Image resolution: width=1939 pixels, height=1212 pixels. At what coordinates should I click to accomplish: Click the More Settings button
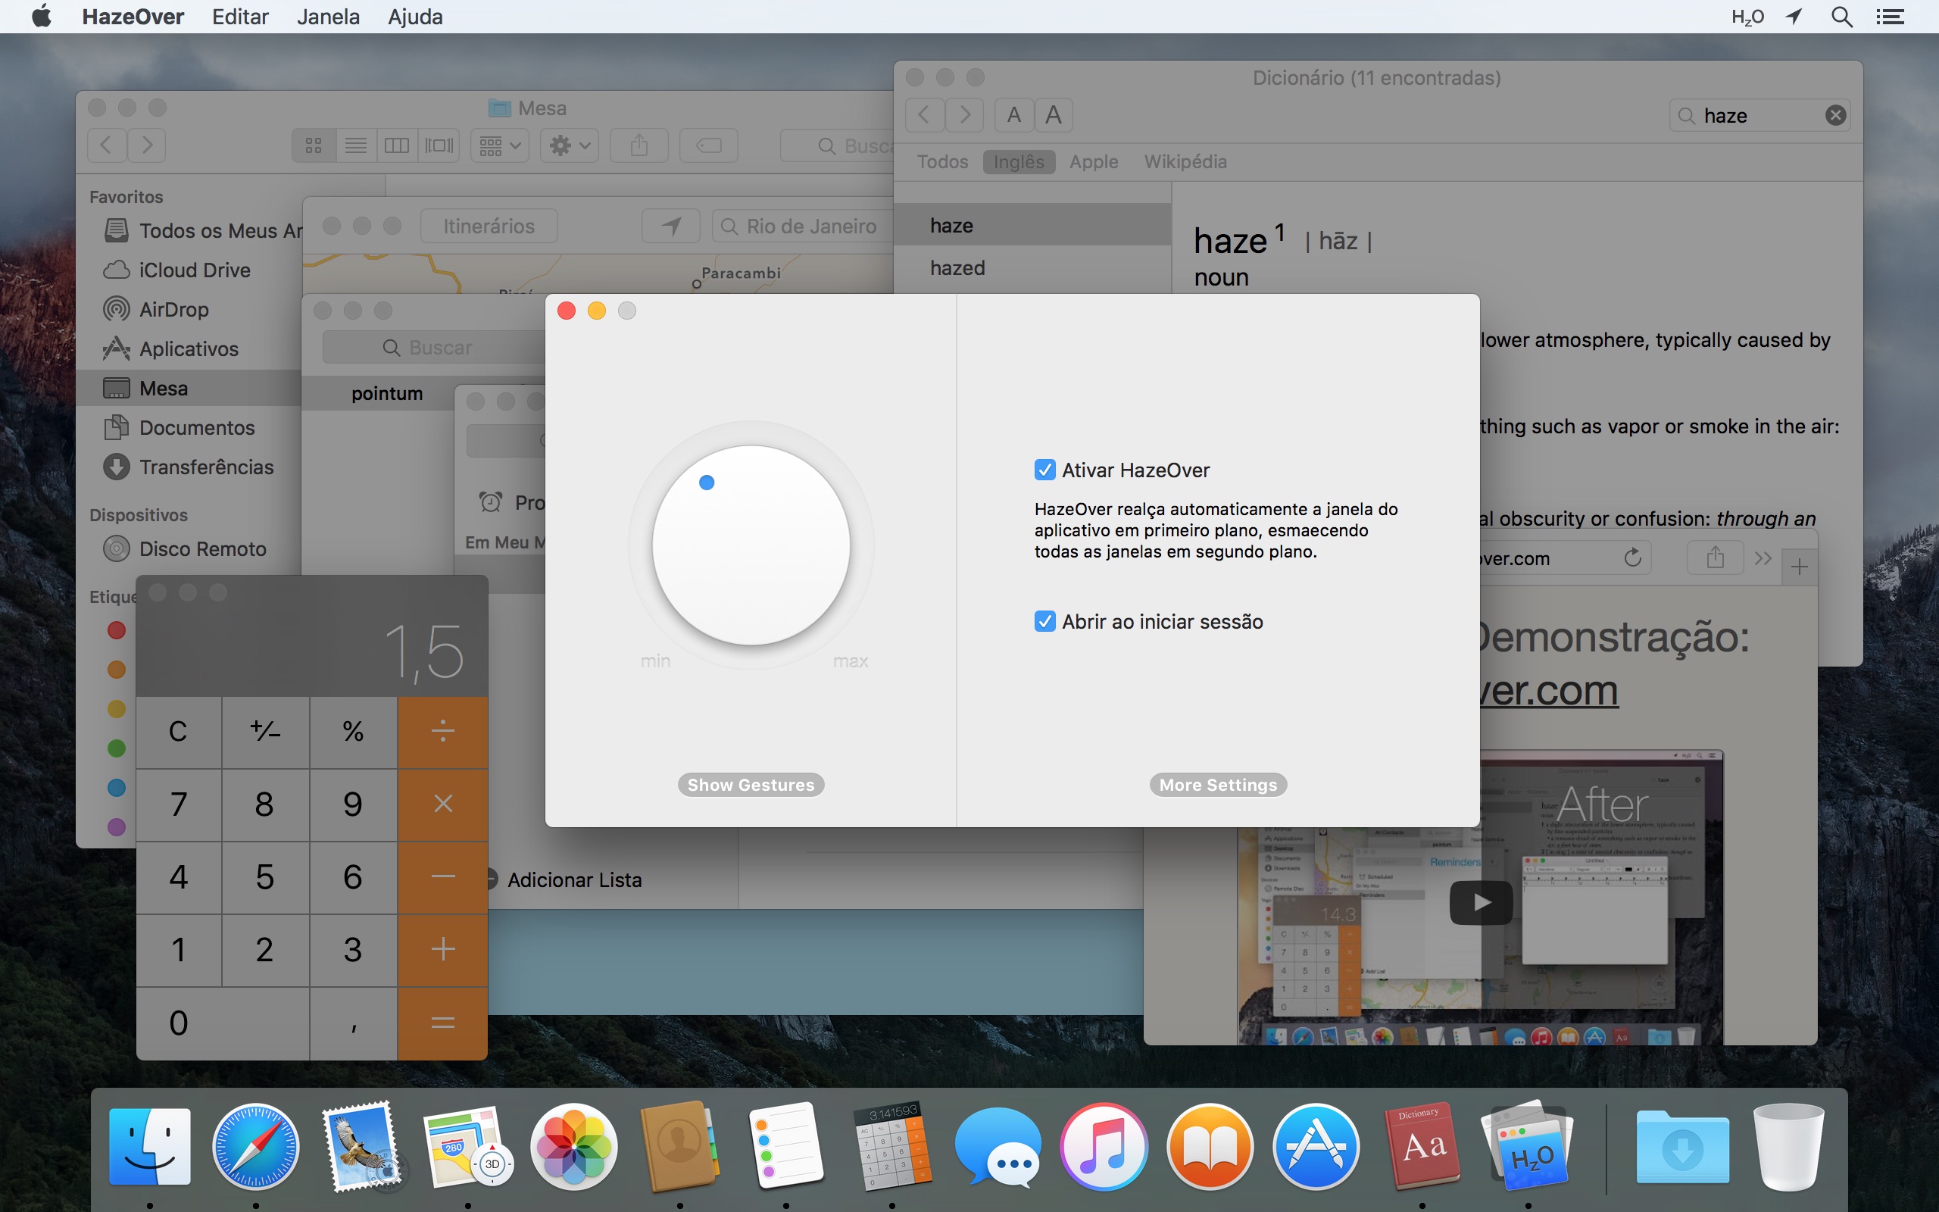click(1217, 783)
